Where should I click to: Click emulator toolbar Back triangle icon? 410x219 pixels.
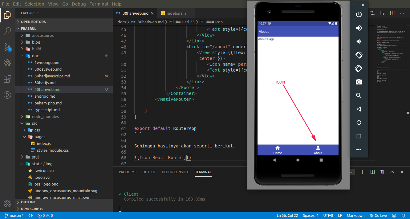pyautogui.click(x=359, y=109)
